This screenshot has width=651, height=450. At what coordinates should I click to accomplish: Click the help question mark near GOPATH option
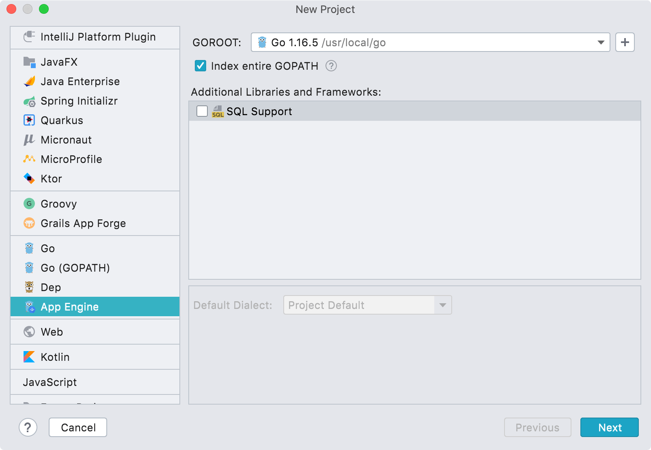point(331,66)
